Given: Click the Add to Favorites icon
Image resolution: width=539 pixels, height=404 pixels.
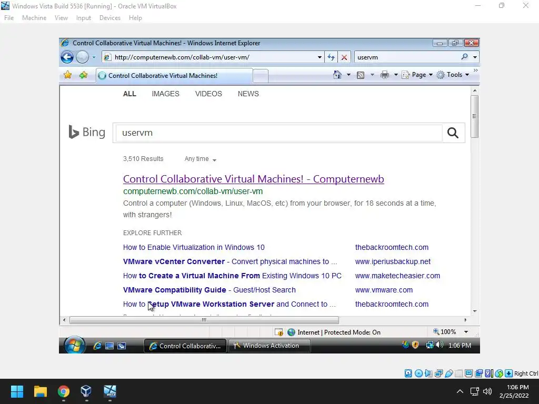Looking at the screenshot, I should point(83,75).
